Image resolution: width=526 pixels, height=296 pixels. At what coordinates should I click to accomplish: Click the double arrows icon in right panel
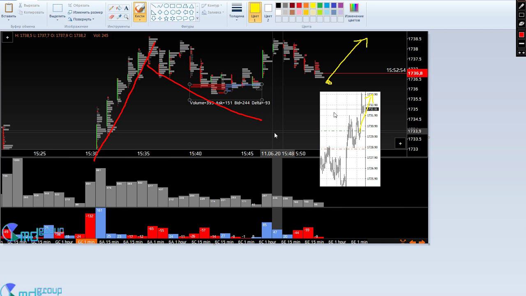(521, 53)
